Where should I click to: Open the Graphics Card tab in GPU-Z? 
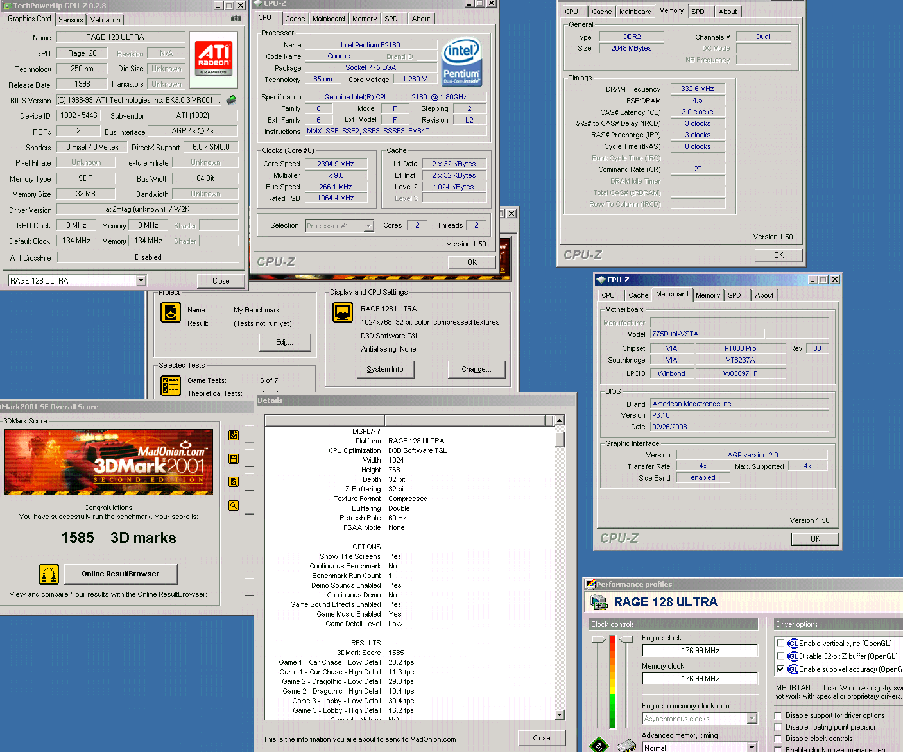30,19
